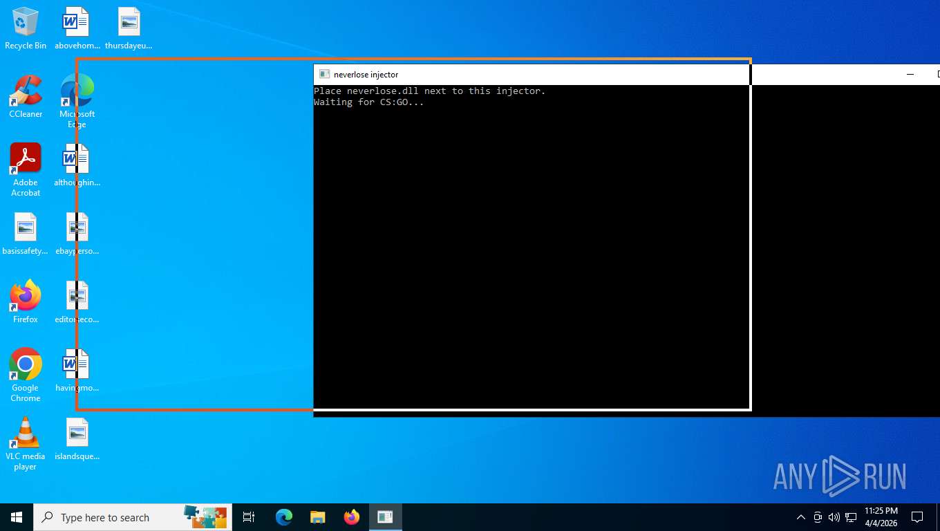Select the havingmo... Word document

click(x=77, y=371)
